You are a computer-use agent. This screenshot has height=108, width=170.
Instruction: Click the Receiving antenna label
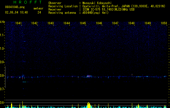(62, 13)
